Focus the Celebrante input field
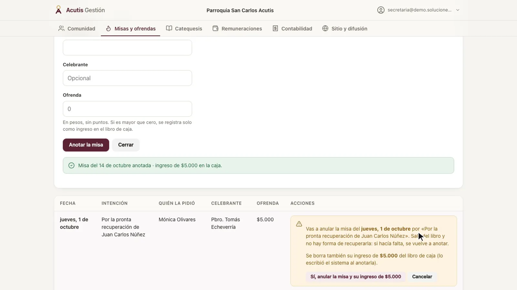Screen dimensions: 517x290 127,78
